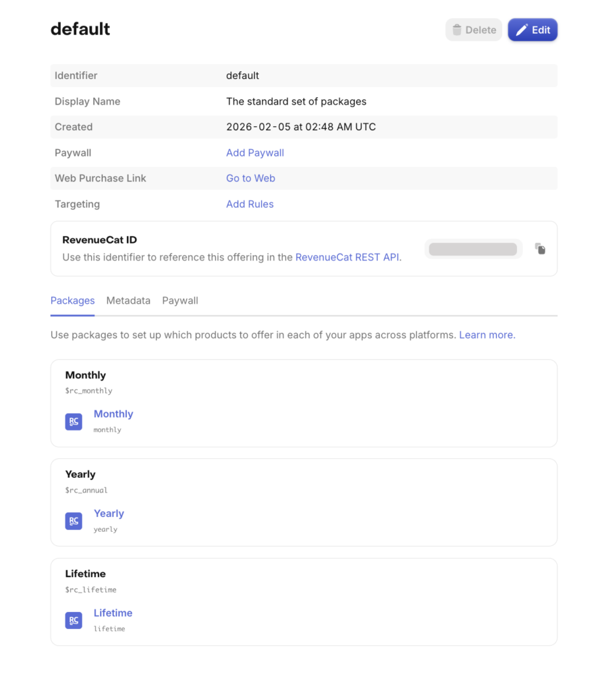Switch to the Packages tab
The width and height of the screenshot is (600, 691).
click(x=72, y=301)
